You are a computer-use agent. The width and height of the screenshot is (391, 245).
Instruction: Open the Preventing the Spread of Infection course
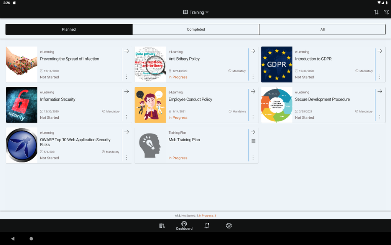69,59
